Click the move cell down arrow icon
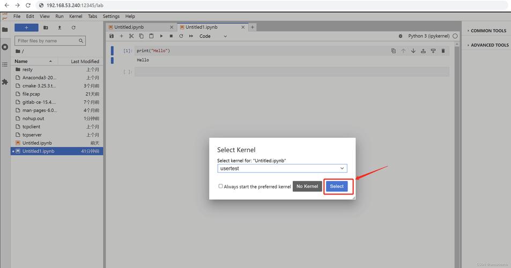This screenshot has height=268, width=511. pos(413,51)
